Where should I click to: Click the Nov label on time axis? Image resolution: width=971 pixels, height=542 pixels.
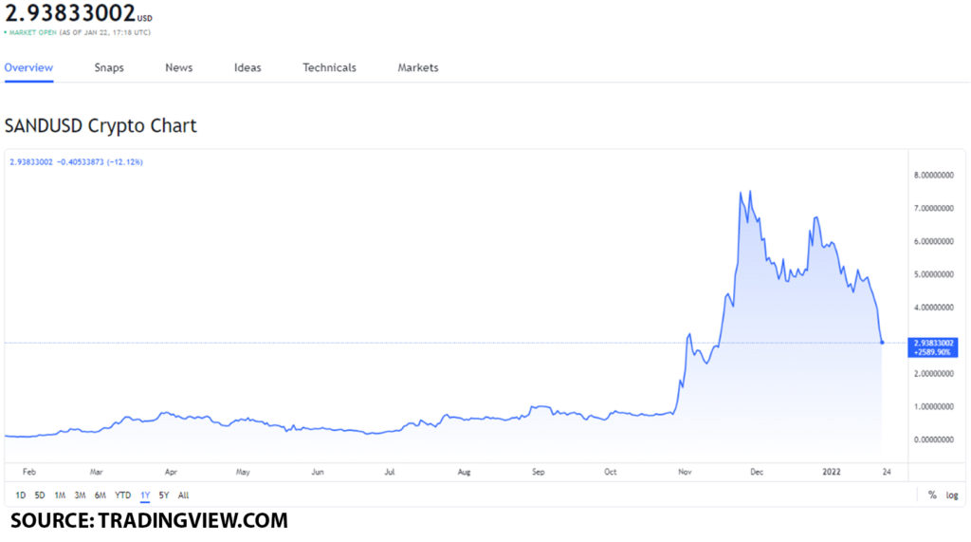(685, 472)
